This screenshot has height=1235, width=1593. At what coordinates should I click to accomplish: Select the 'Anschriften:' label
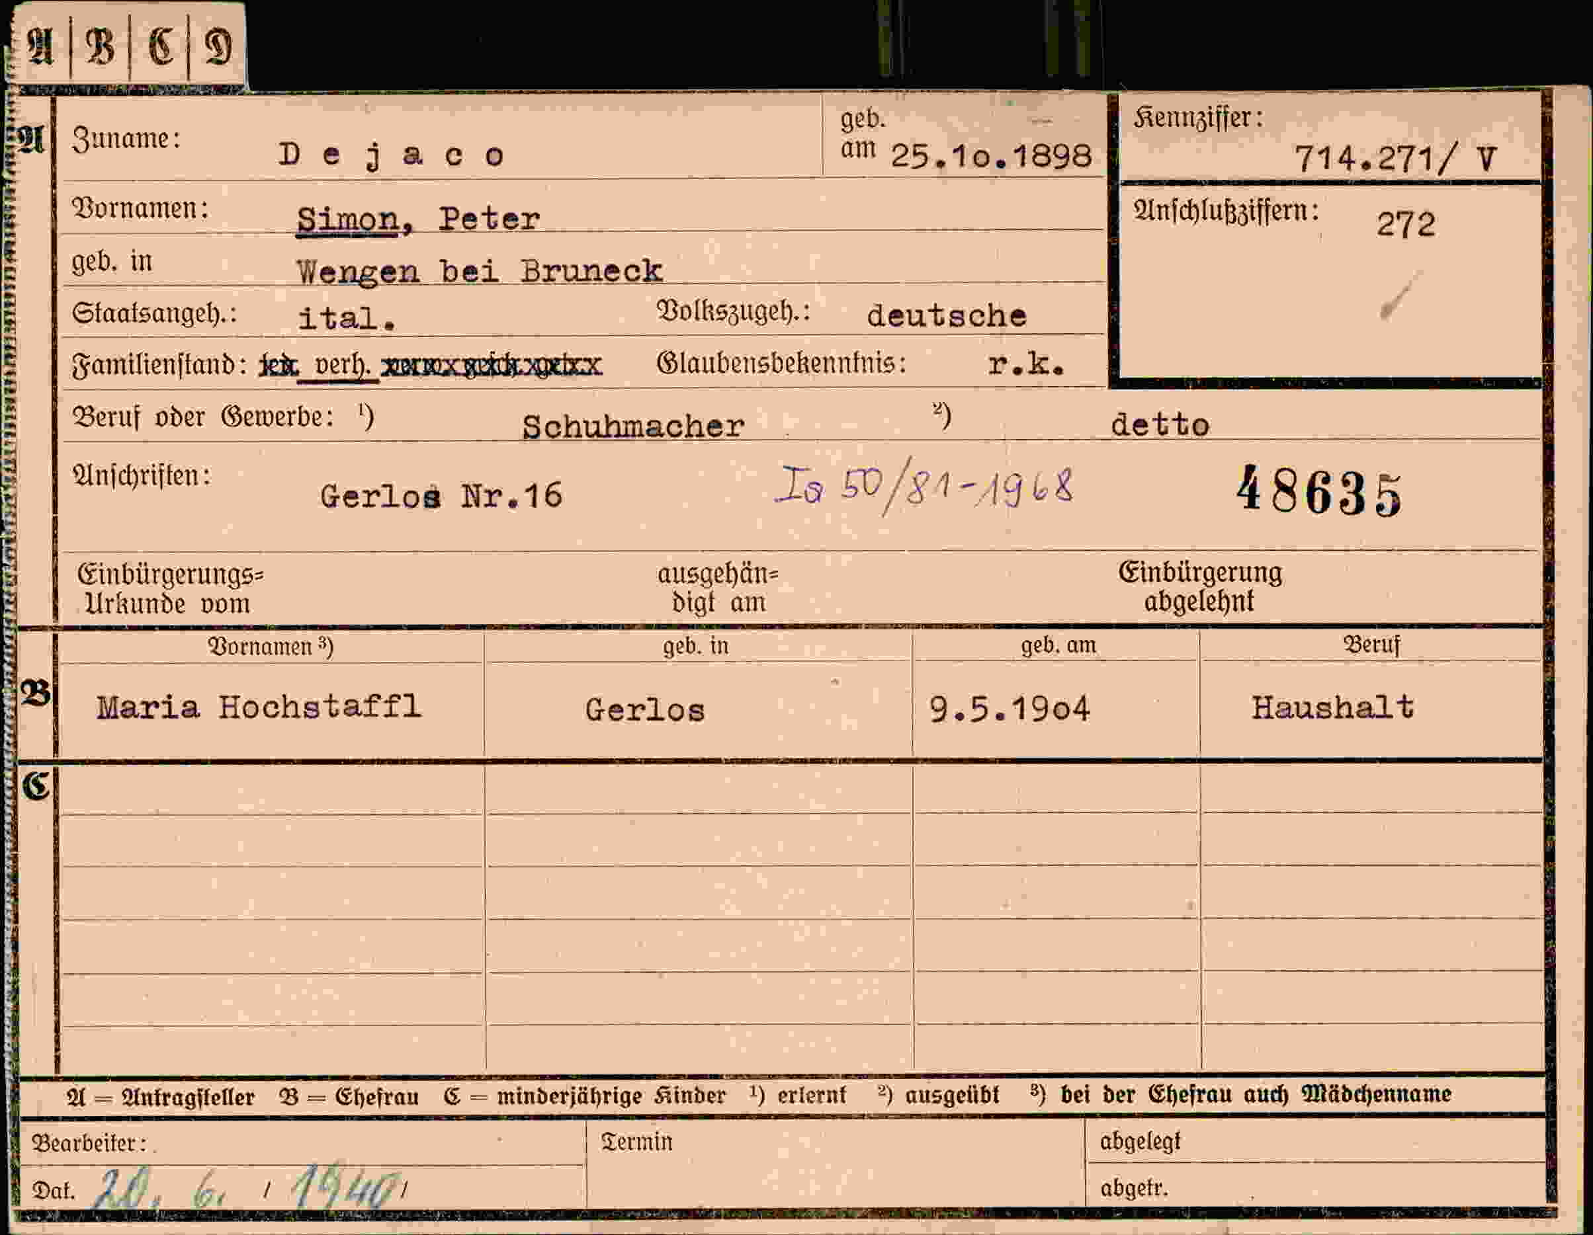142,475
